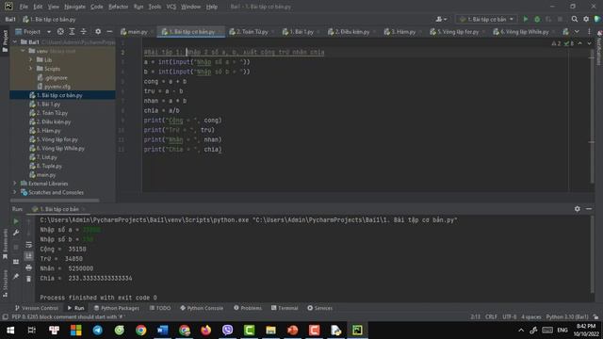Show hidden editor tabs dropdown
603x339 pixels.
577,31
